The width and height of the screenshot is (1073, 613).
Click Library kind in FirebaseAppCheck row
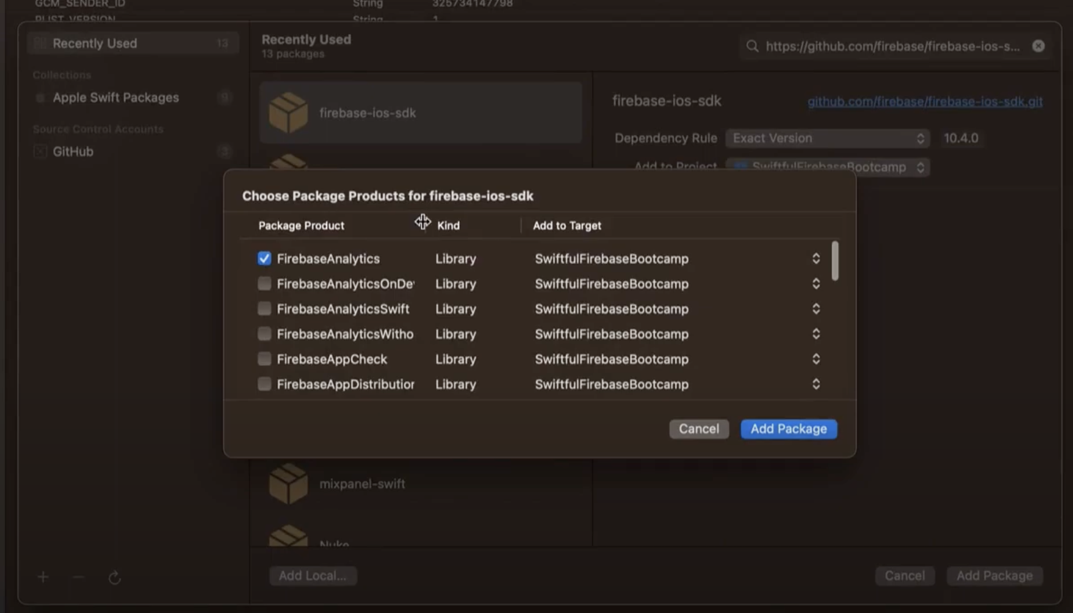click(456, 359)
